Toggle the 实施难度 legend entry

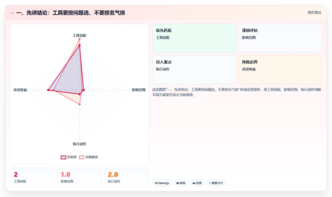88,157
